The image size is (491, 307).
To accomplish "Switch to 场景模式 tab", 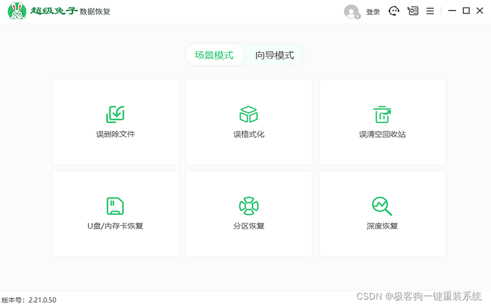I will click(x=214, y=55).
